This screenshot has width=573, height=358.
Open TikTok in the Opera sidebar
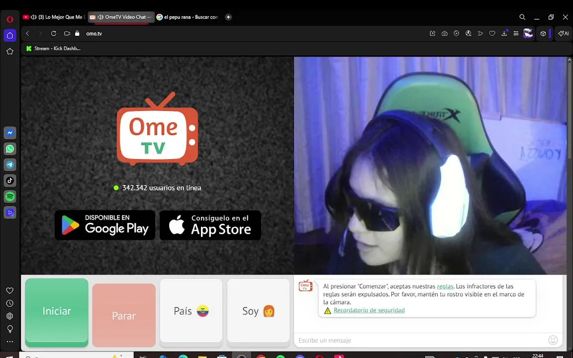click(10, 180)
